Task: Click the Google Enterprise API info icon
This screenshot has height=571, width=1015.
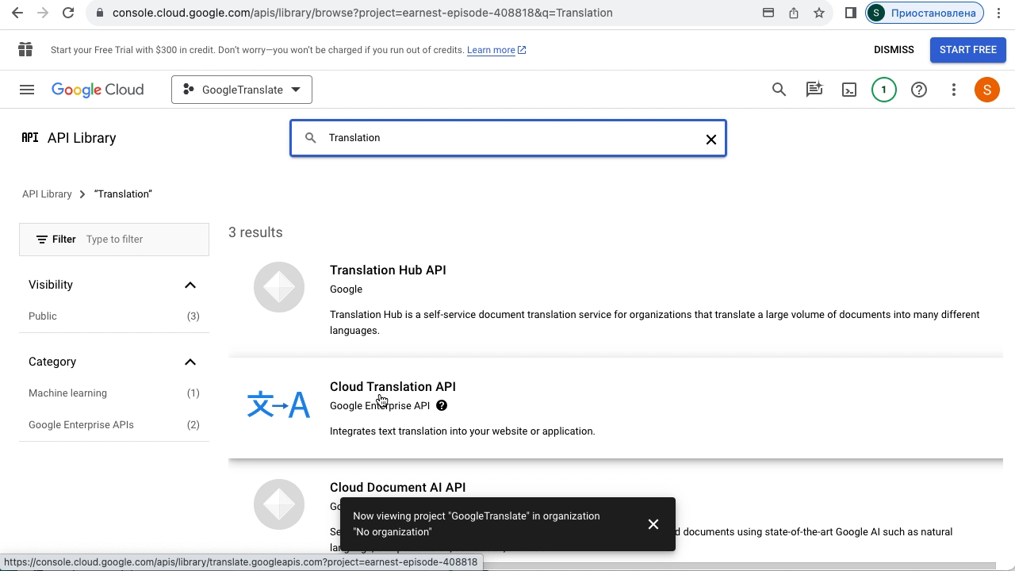Action: (x=442, y=405)
